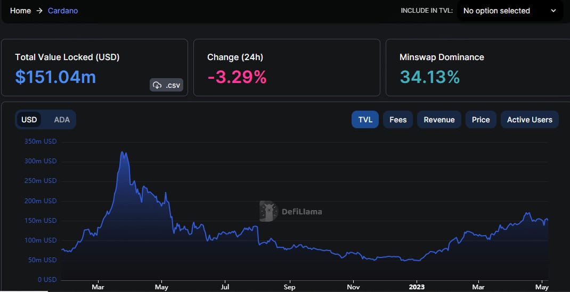
Task: Click the arrow icon between Home and Cardano
Action: (x=39, y=11)
